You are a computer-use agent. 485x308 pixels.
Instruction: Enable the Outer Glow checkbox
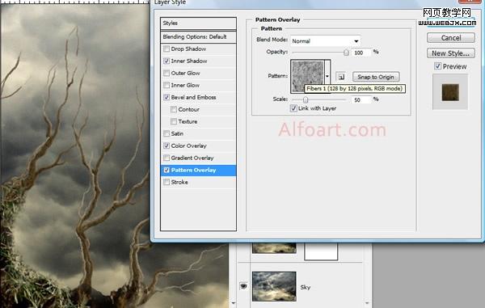coord(167,73)
